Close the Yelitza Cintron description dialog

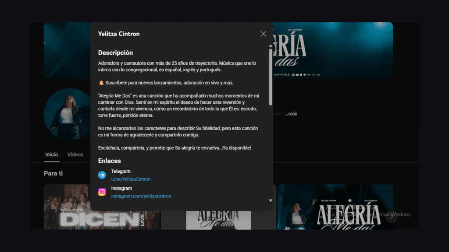pyautogui.click(x=263, y=34)
